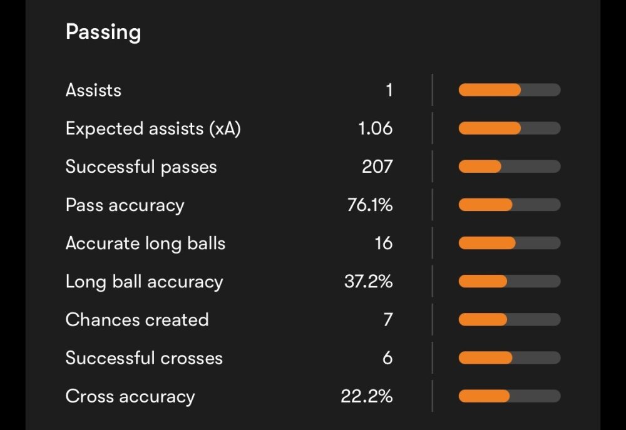Click the Long ball accuracy progress bar
The height and width of the screenshot is (430, 626).
coord(509,282)
